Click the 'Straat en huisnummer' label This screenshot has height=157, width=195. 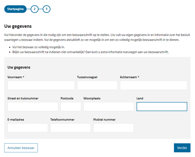(x=23, y=98)
